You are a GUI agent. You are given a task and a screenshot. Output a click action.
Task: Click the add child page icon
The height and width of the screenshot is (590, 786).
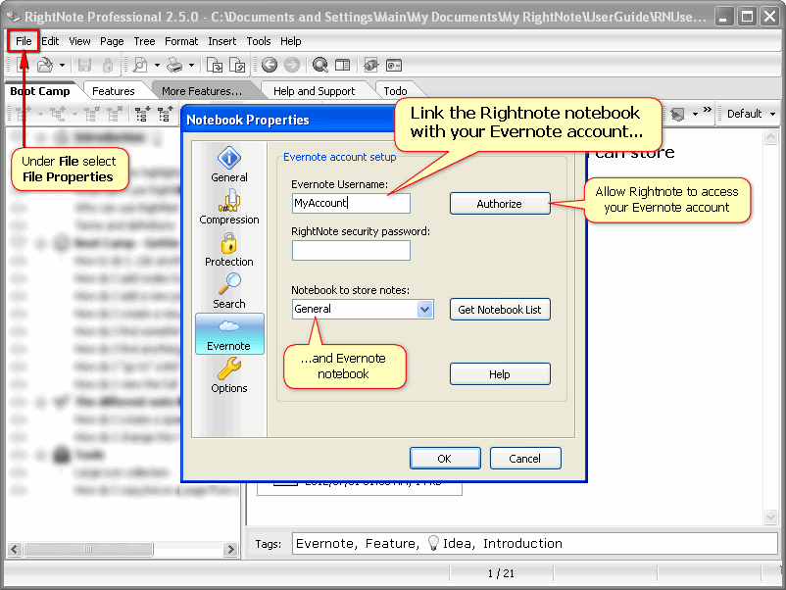click(x=58, y=114)
